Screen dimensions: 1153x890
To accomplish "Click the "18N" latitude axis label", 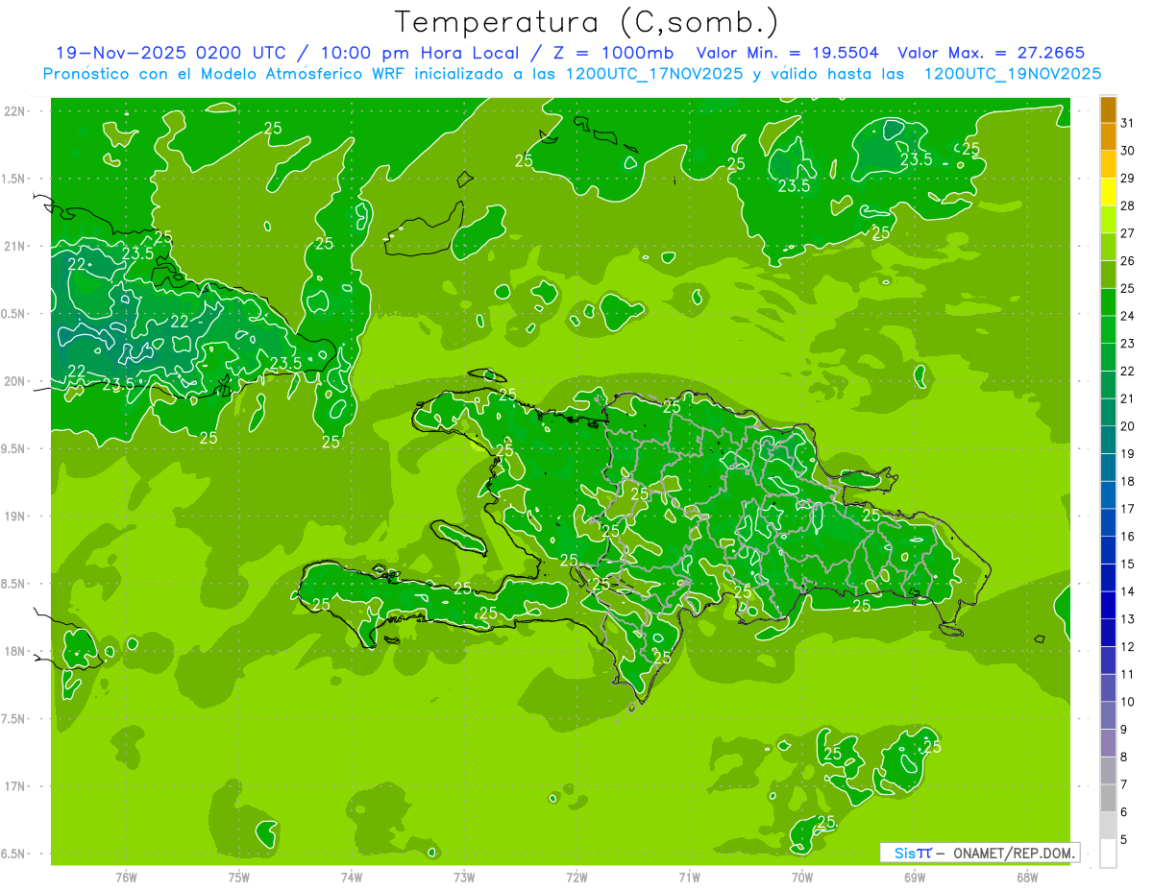I will pos(15,651).
